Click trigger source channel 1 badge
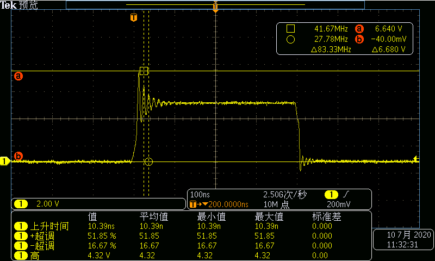 click(331, 195)
